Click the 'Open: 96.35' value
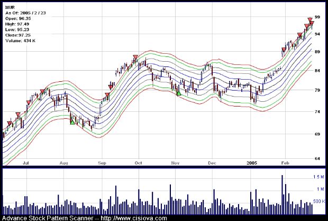Viewport: 328px width, 221px height. click(18, 18)
